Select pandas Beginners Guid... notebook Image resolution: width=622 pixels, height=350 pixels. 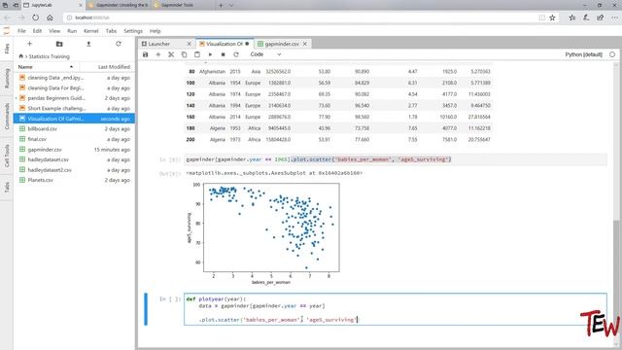pos(74,98)
